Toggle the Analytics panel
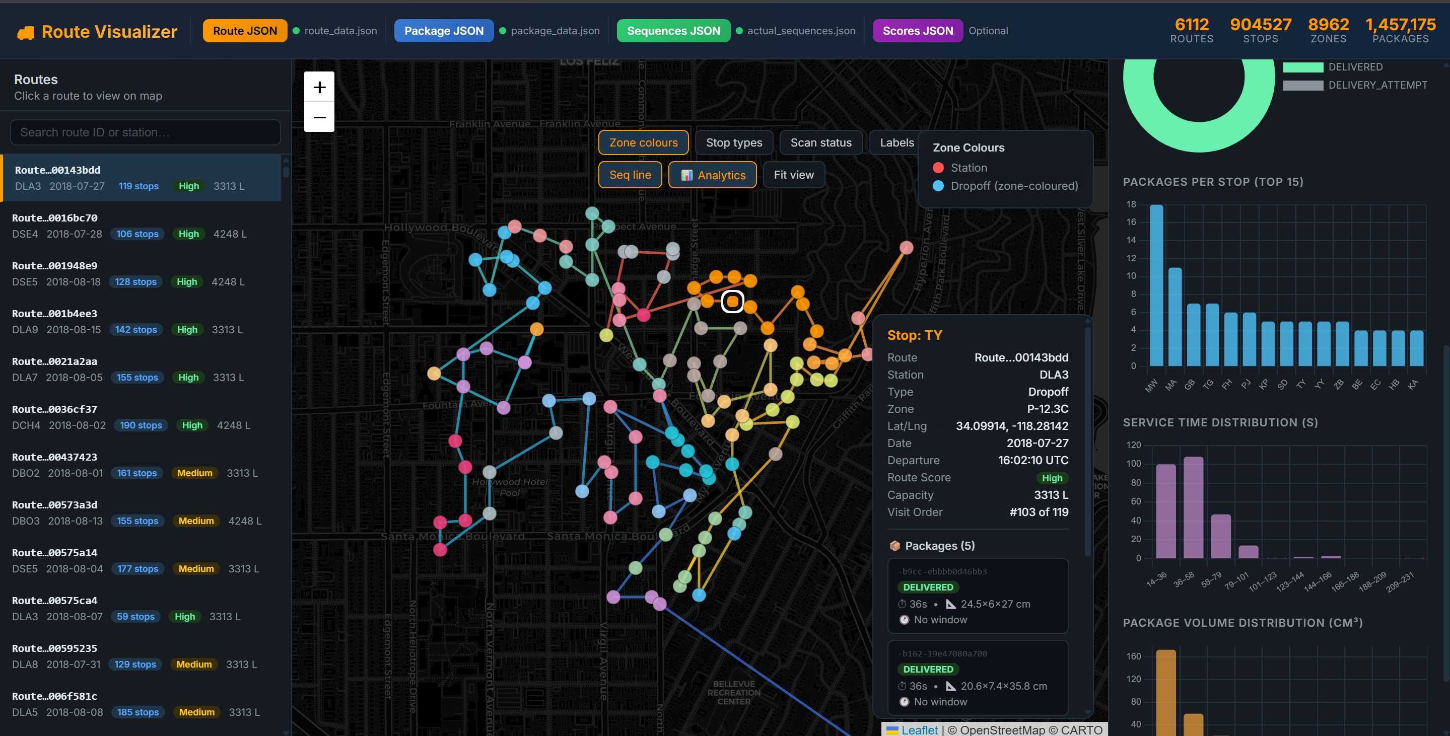The width and height of the screenshot is (1450, 736). [x=713, y=175]
